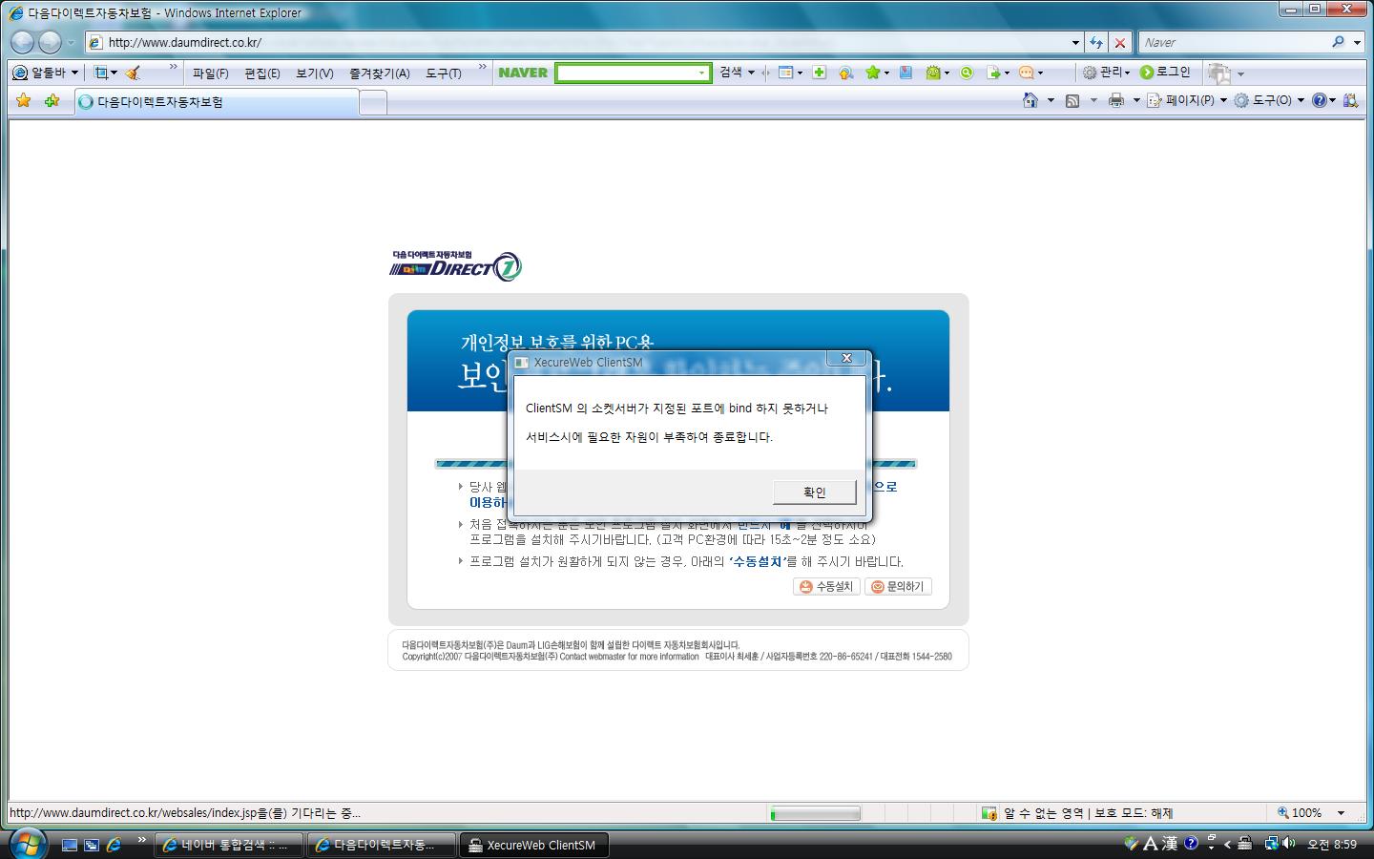Viewport: 1374px width, 859px height.
Task: Open 네이버 통합검색 taskbar window
Action: click(228, 845)
